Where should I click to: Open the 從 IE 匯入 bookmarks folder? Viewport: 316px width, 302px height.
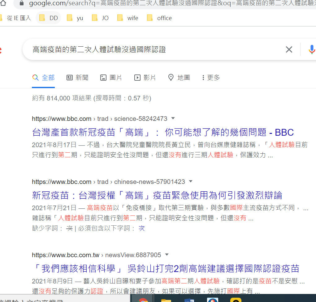[16, 18]
